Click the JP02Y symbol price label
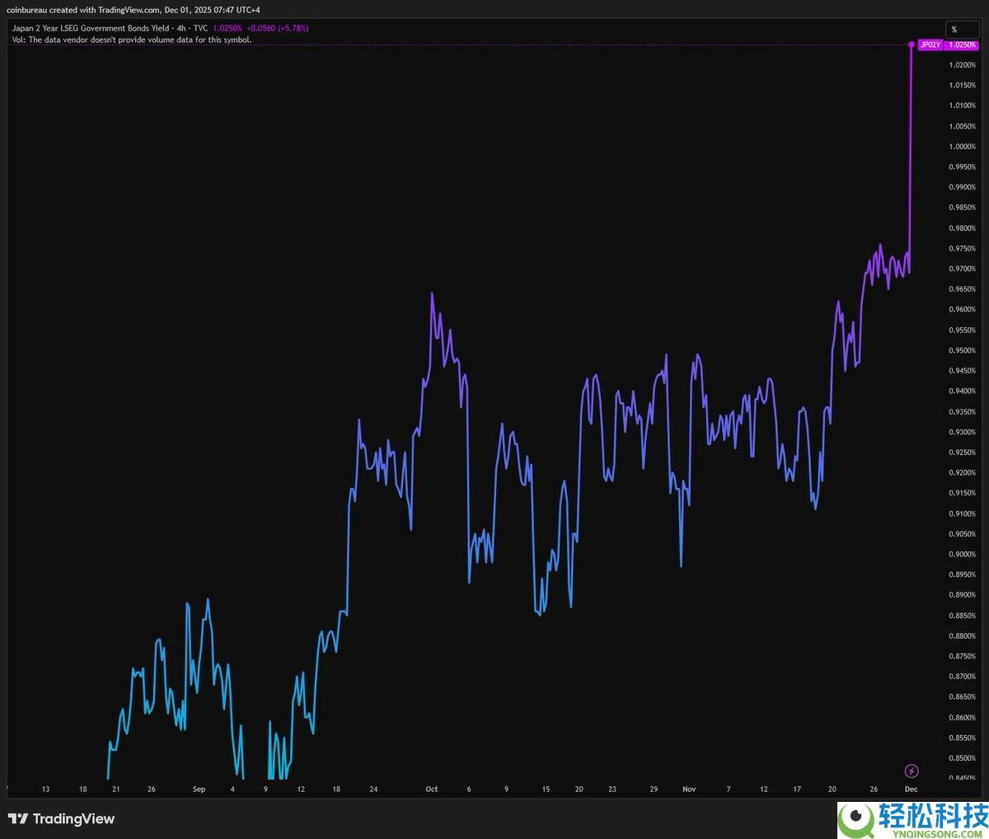The width and height of the screenshot is (989, 839). (x=930, y=45)
